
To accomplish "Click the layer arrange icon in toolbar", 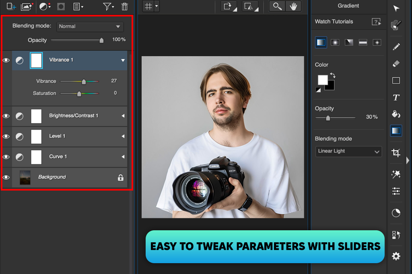I will tap(396, 235).
